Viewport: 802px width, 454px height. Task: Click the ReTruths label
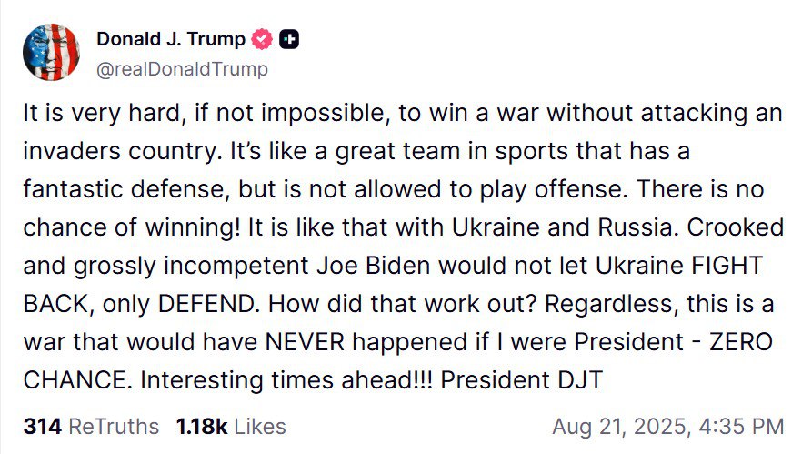(x=114, y=427)
